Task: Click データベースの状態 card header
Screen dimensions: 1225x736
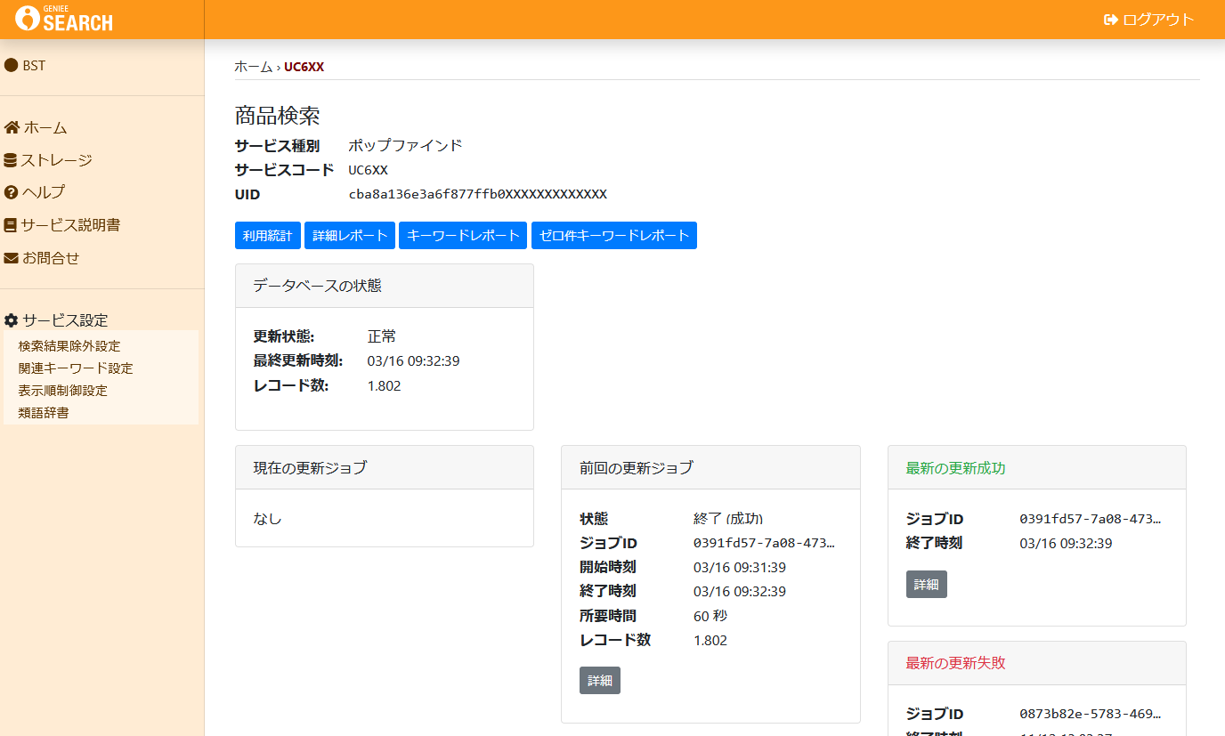Action: (x=385, y=286)
